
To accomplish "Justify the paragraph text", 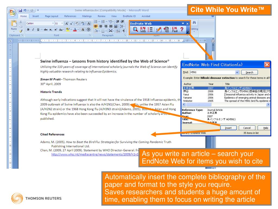I will tap(111, 26).
